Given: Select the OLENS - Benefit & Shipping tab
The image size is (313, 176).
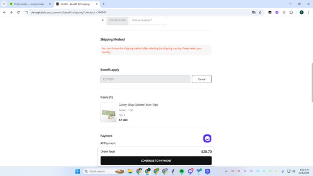Looking at the screenshot, I should click(75, 4).
